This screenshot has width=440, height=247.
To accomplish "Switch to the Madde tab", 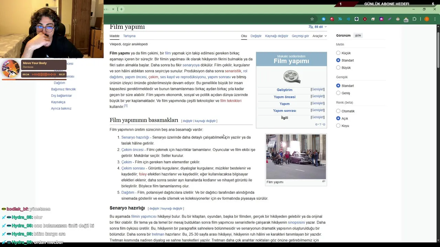I will 114,36.
